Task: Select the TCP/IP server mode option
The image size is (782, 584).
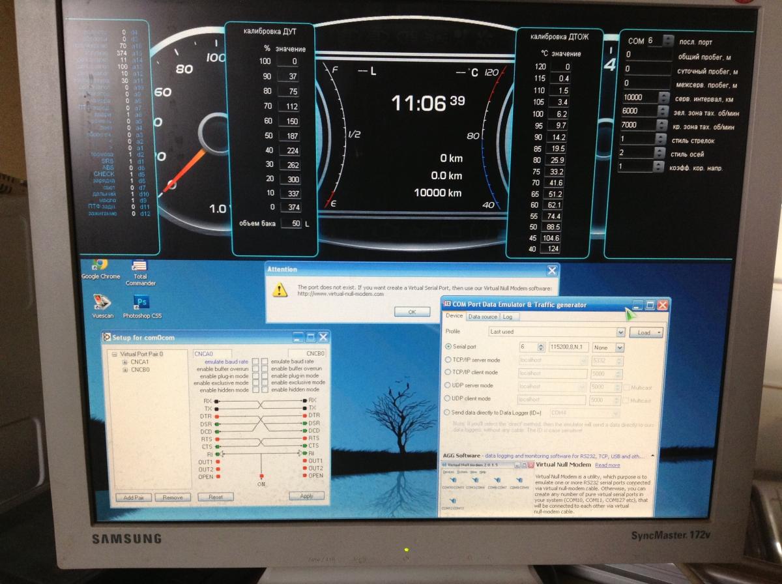Action: coord(448,359)
